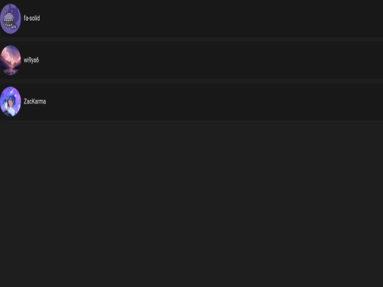Choose the user with the lightning mountain icon
The image size is (383, 287).
click(191, 60)
